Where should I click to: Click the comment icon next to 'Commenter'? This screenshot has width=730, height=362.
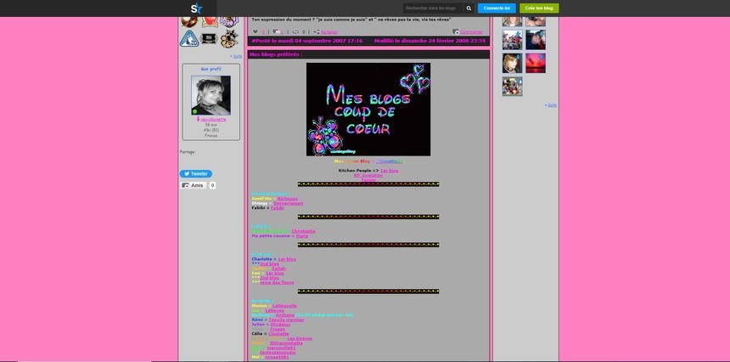[456, 32]
